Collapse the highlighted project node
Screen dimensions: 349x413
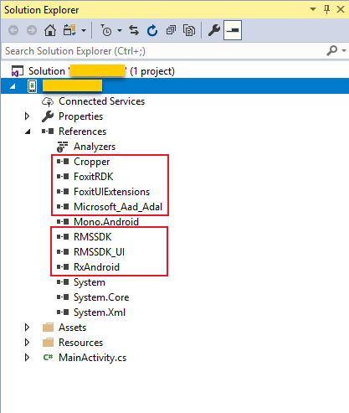(13, 86)
